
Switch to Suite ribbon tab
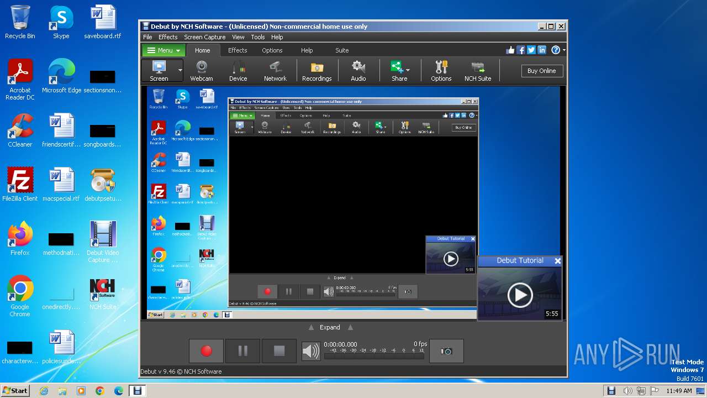tap(342, 50)
